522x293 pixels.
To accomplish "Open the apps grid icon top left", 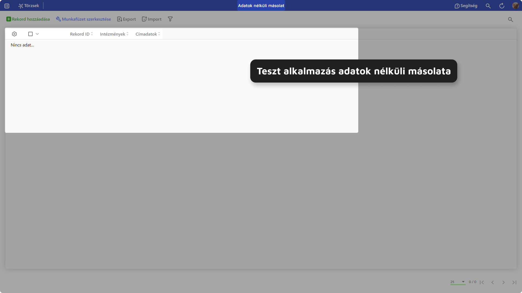I will click(7, 5).
